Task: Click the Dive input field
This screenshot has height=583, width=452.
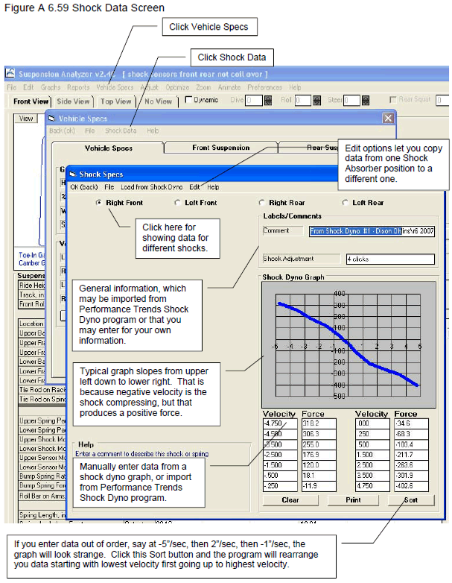Action: point(254,101)
